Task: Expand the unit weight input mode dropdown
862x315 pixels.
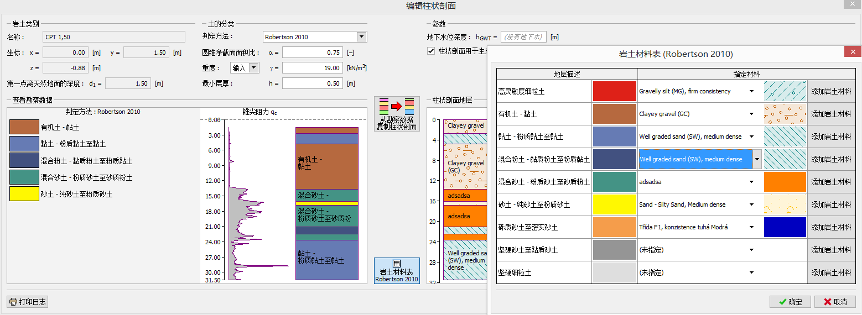Action: point(253,68)
